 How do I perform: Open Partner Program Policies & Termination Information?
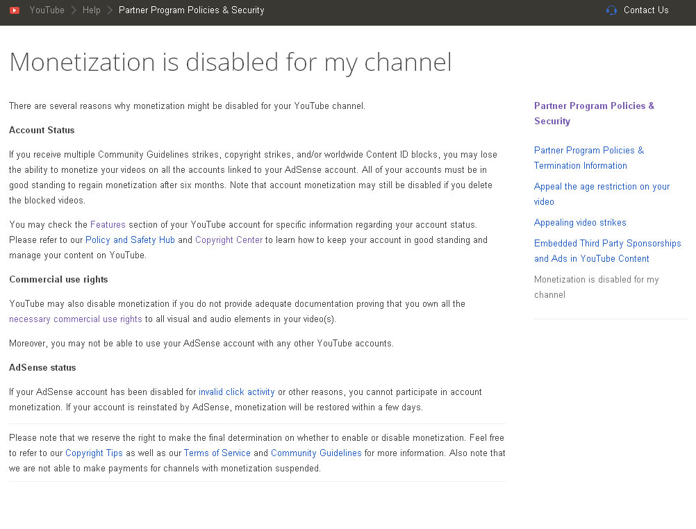[588, 158]
